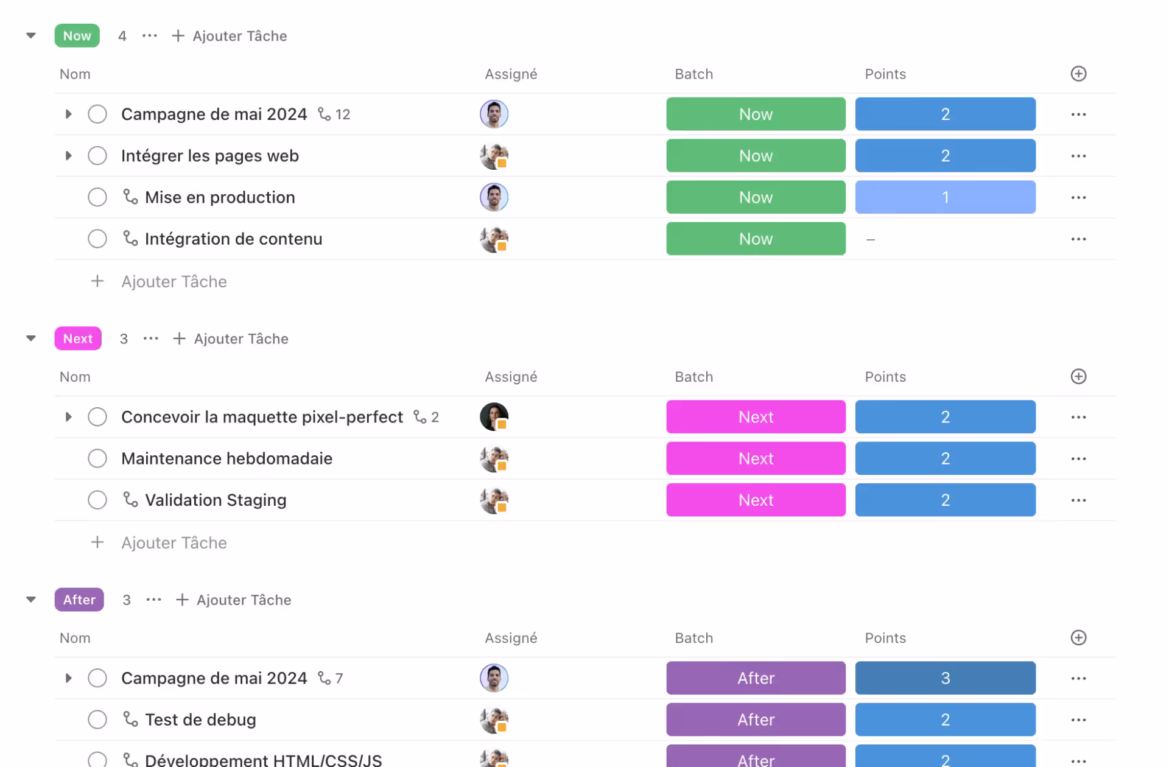The width and height of the screenshot is (1169, 767).
Task: Open the options menu next to the Next group count
Action: [x=151, y=338]
